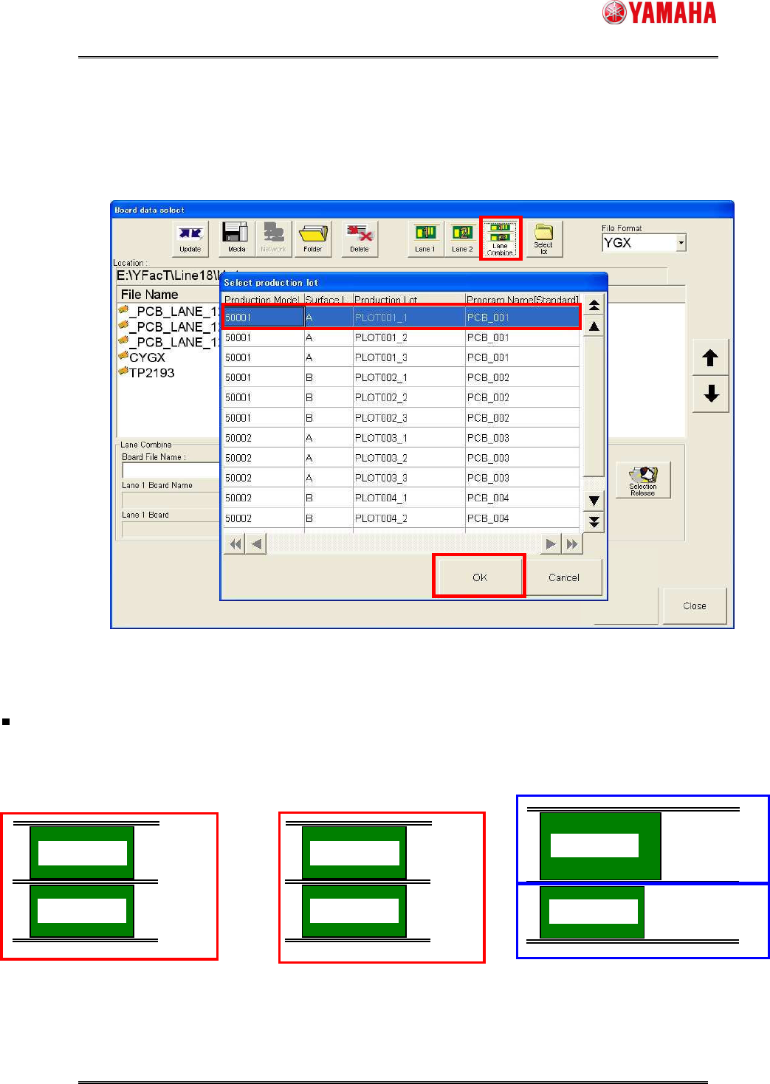The height and width of the screenshot is (1084, 770).
Task: Click the Update toolbar icon
Action: [190, 239]
